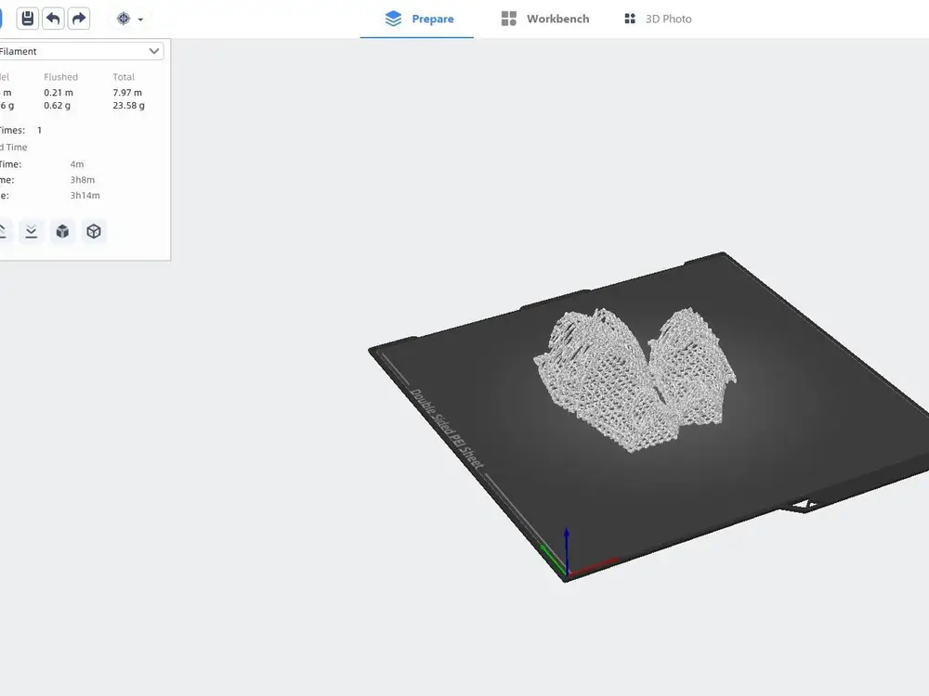Go to the 3D Photo tab

pos(658,19)
